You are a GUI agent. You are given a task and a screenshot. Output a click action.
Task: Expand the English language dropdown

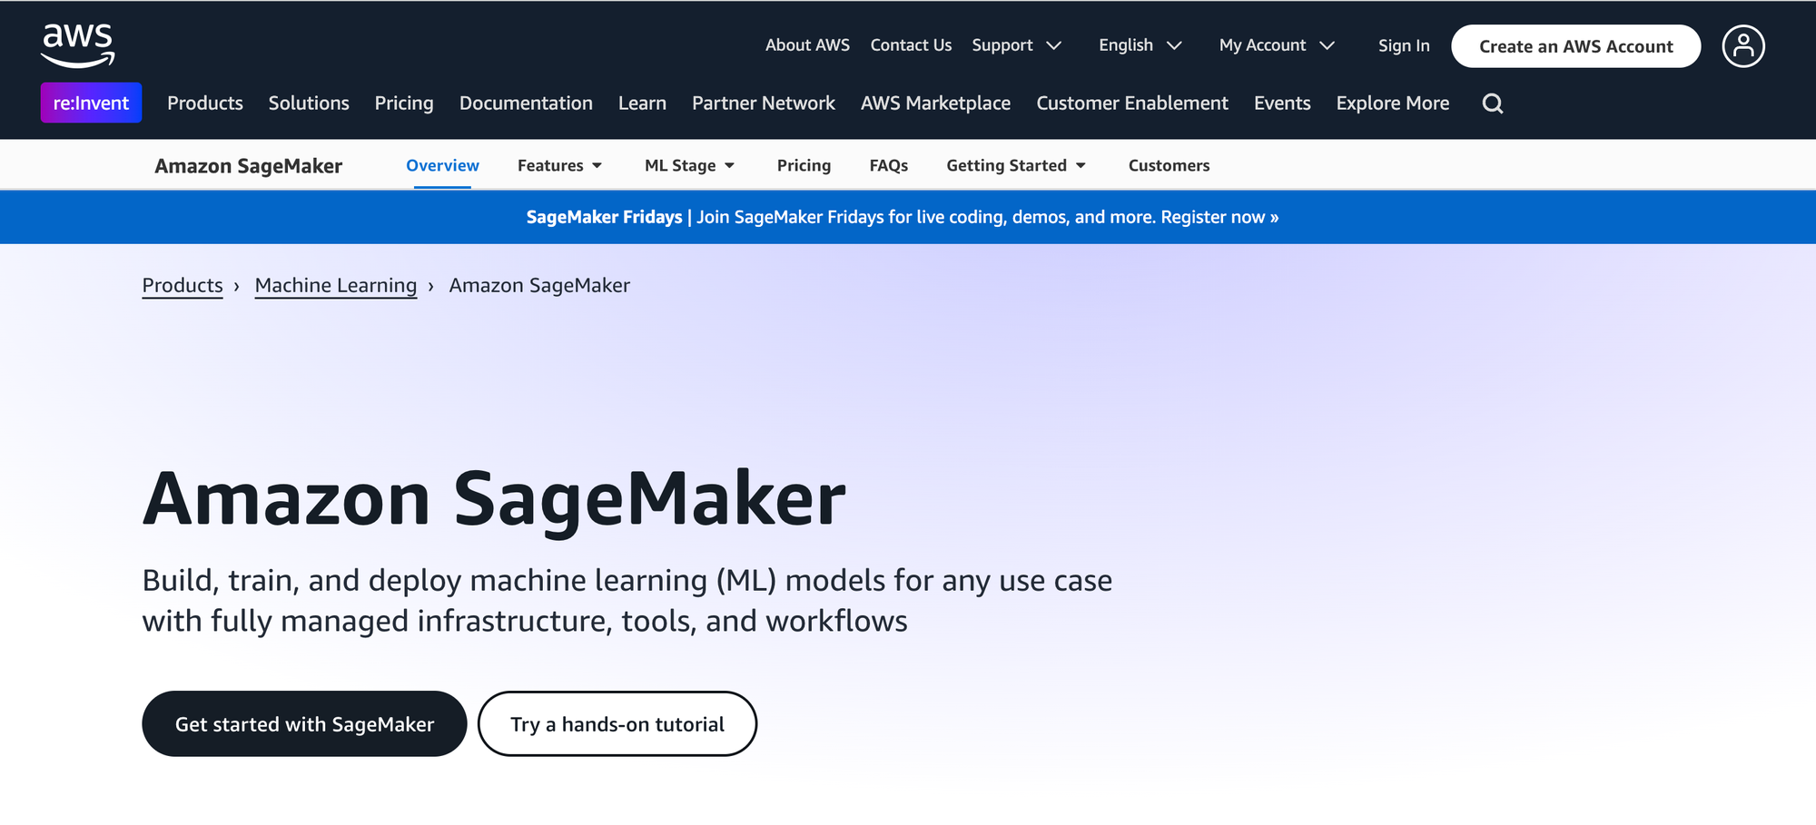click(x=1140, y=45)
